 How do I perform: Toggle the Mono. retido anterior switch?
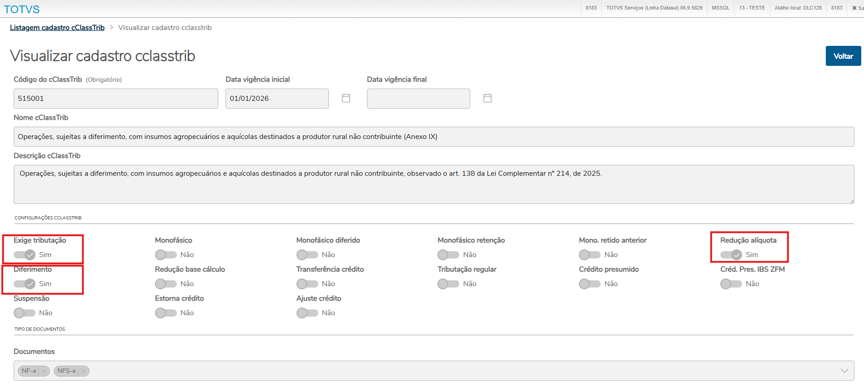click(590, 255)
